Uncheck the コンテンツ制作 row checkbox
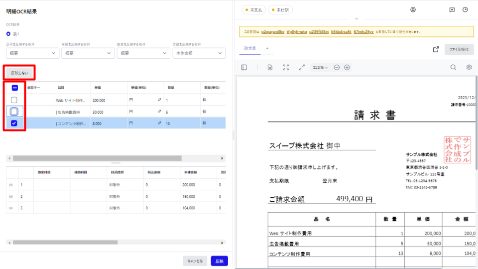Image resolution: width=478 pixels, height=269 pixels. coord(14,123)
